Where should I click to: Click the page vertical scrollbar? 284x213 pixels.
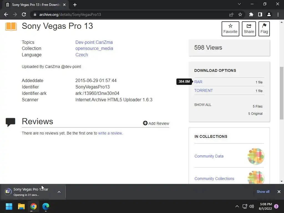click(282, 93)
